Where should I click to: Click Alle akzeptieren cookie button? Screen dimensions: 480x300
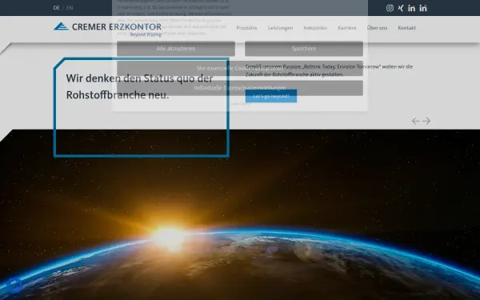click(x=176, y=49)
